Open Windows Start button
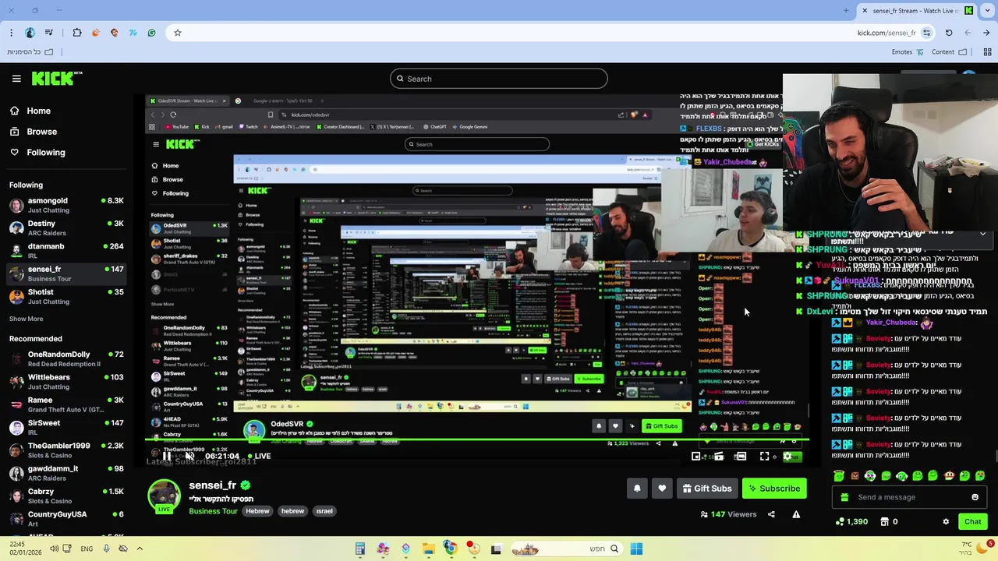The image size is (998, 561). tap(636, 549)
